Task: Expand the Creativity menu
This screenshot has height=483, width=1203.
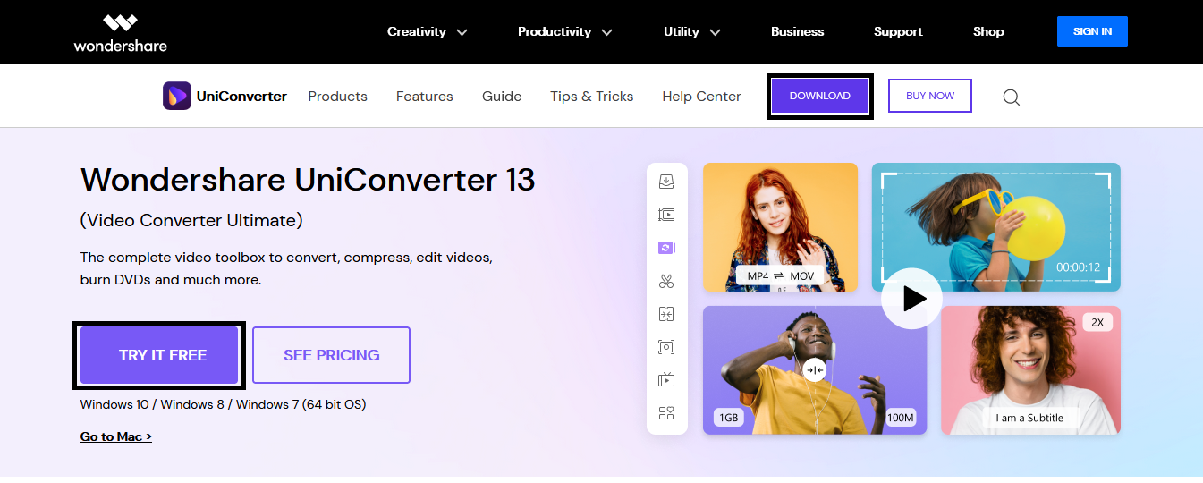Action: pyautogui.click(x=428, y=31)
